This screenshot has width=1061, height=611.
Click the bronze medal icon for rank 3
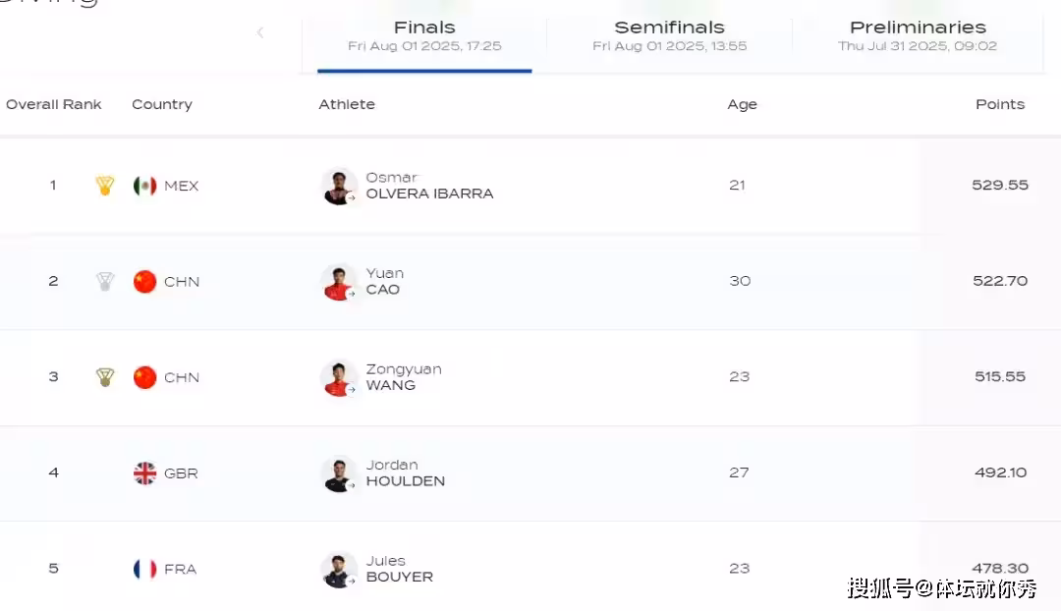point(105,377)
